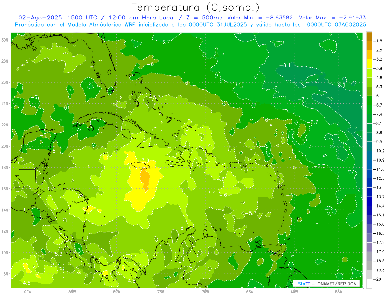Pick the white swatch below -20
Screen dimensions: 384x296
369,284
